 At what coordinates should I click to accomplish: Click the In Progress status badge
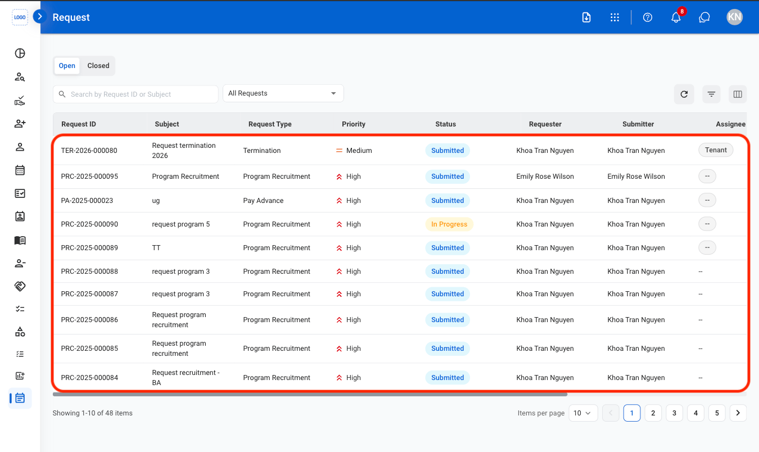pos(449,224)
